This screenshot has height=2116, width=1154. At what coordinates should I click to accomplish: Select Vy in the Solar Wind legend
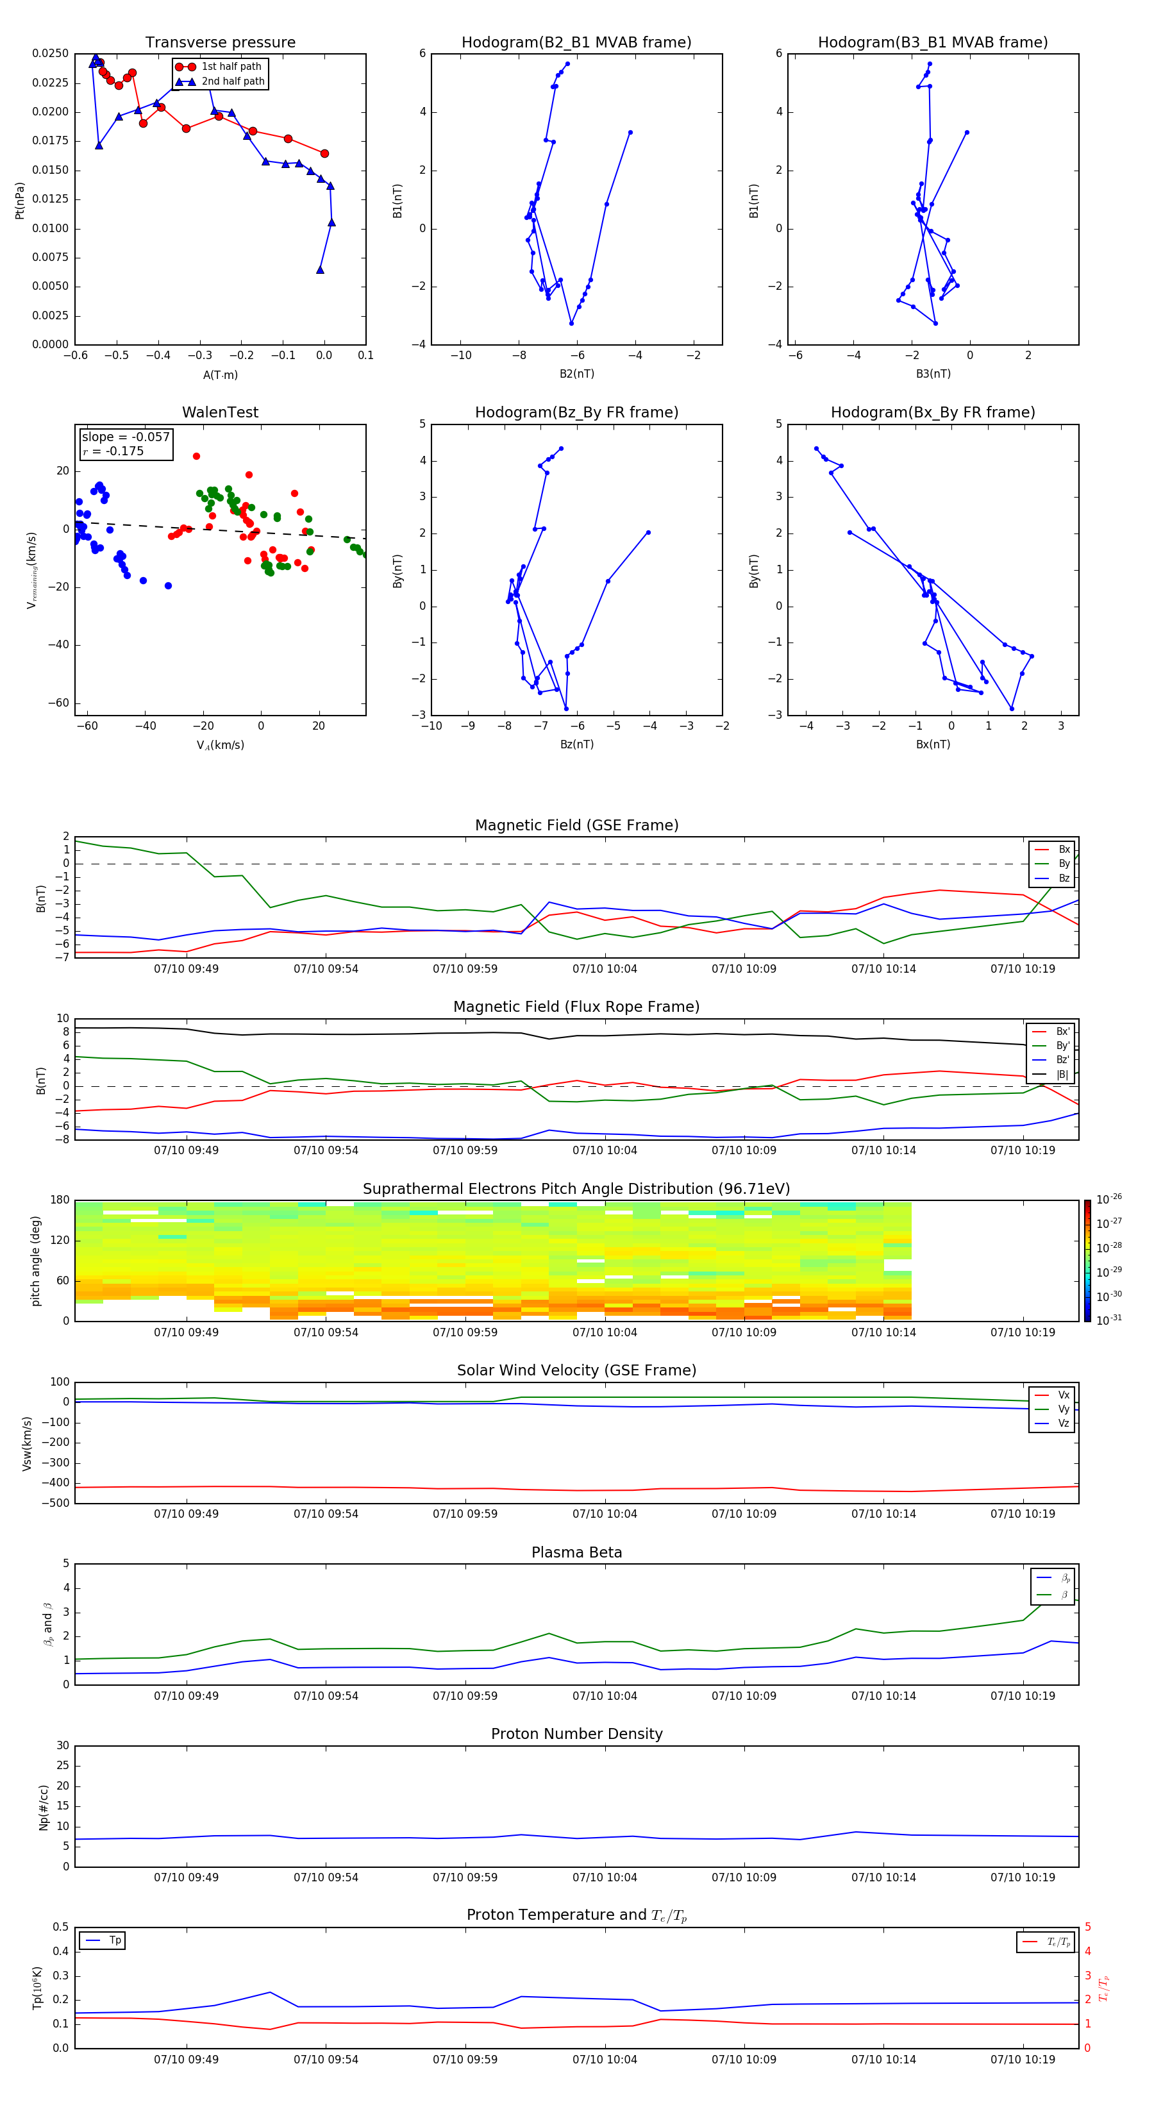tap(1053, 1409)
